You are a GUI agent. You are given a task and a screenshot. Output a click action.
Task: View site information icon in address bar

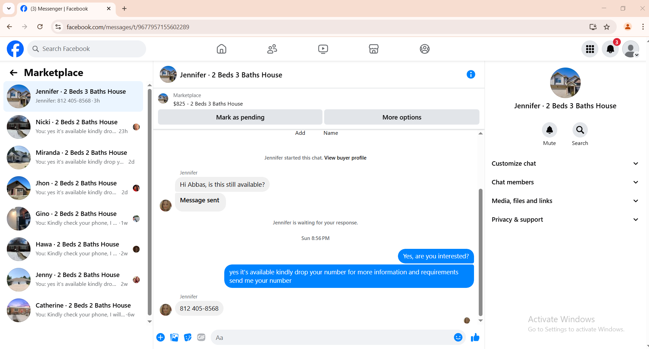coord(58,27)
